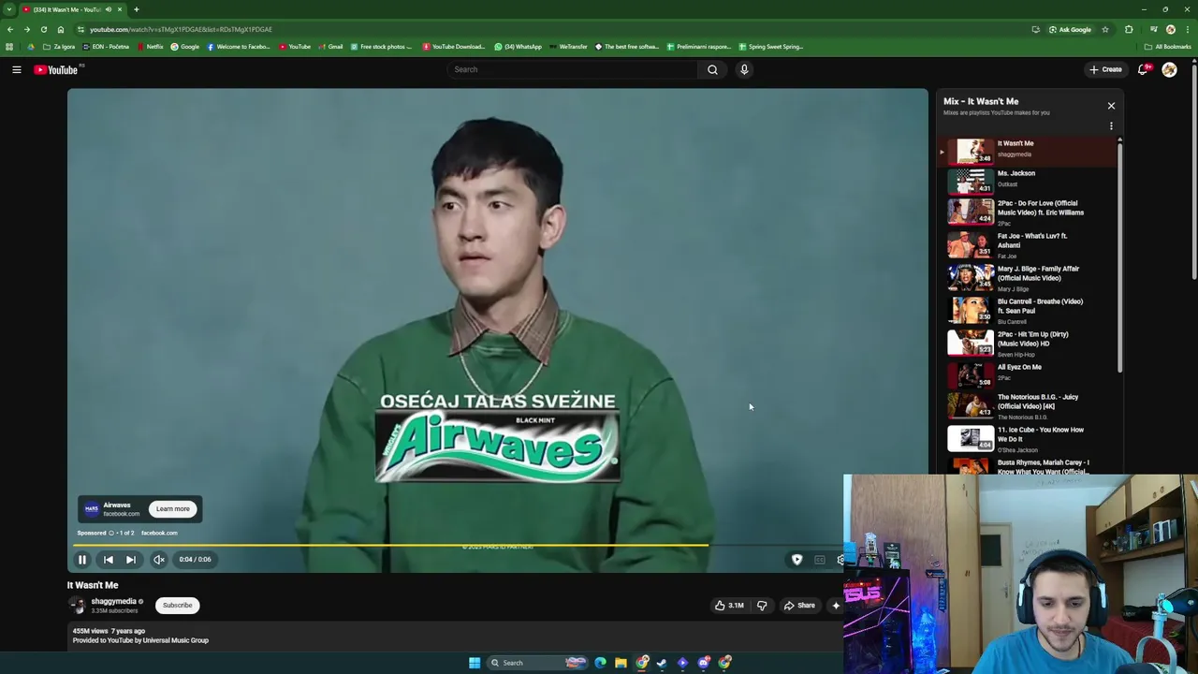Reload the page with refresh icon
The width and height of the screenshot is (1198, 674).
click(43, 30)
